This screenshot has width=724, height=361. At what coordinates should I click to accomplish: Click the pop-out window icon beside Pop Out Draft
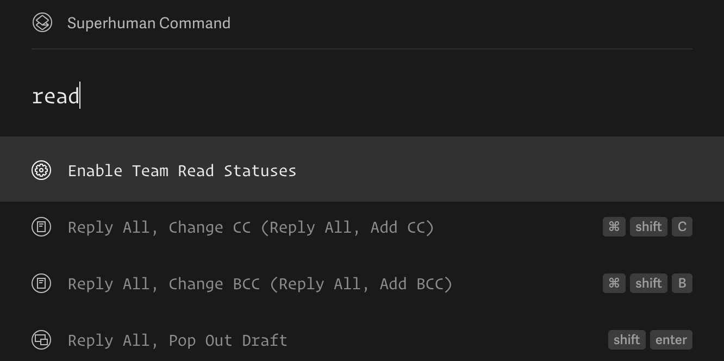[x=41, y=340]
